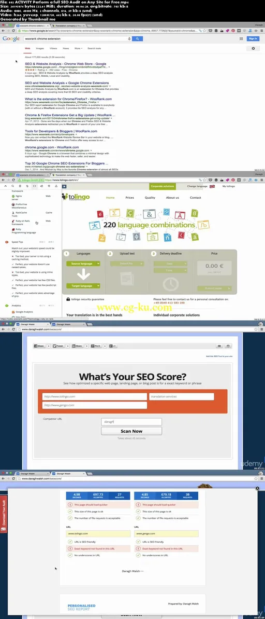
Task: Open About us in tolingo navigation
Action: click(x=172, y=197)
